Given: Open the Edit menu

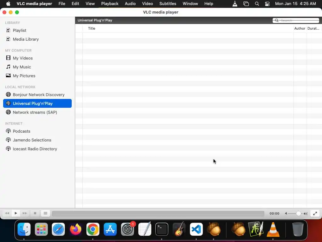Looking at the screenshot, I should [x=75, y=4].
